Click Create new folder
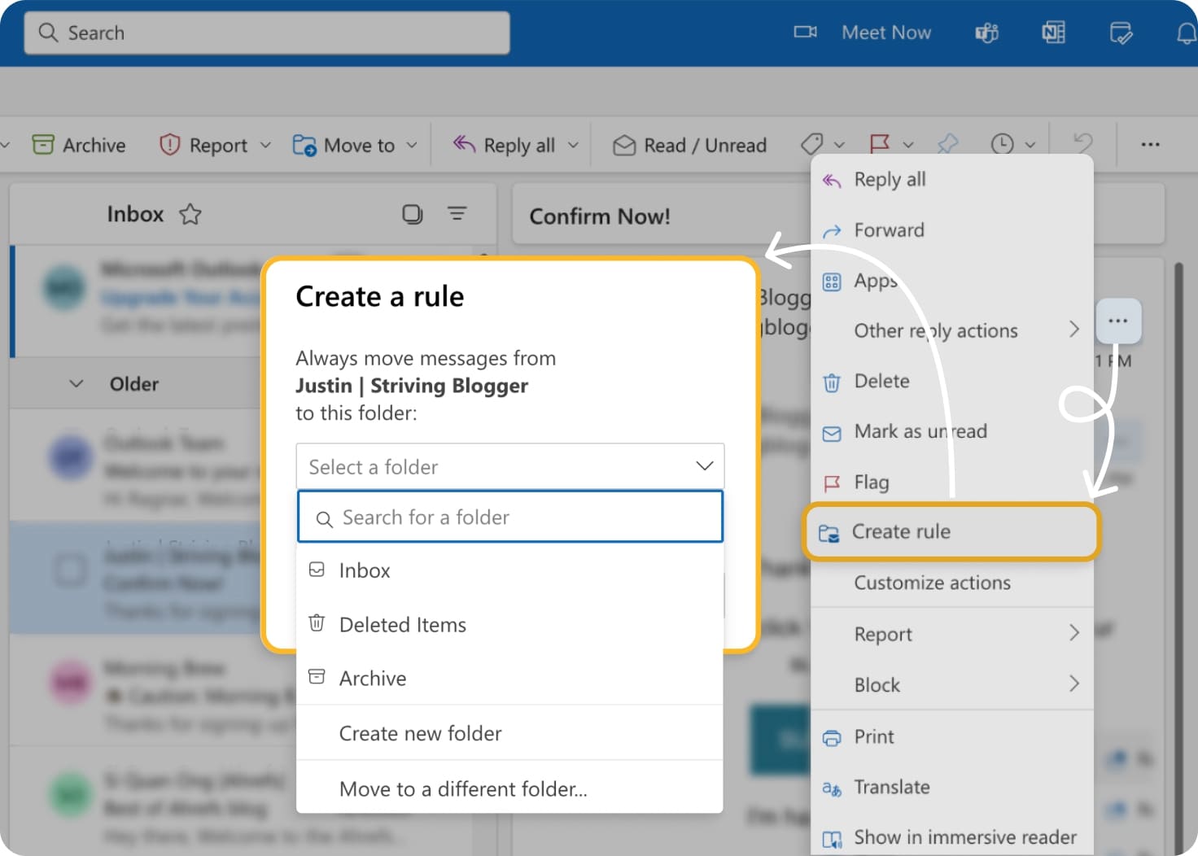This screenshot has width=1198, height=856. [x=420, y=733]
